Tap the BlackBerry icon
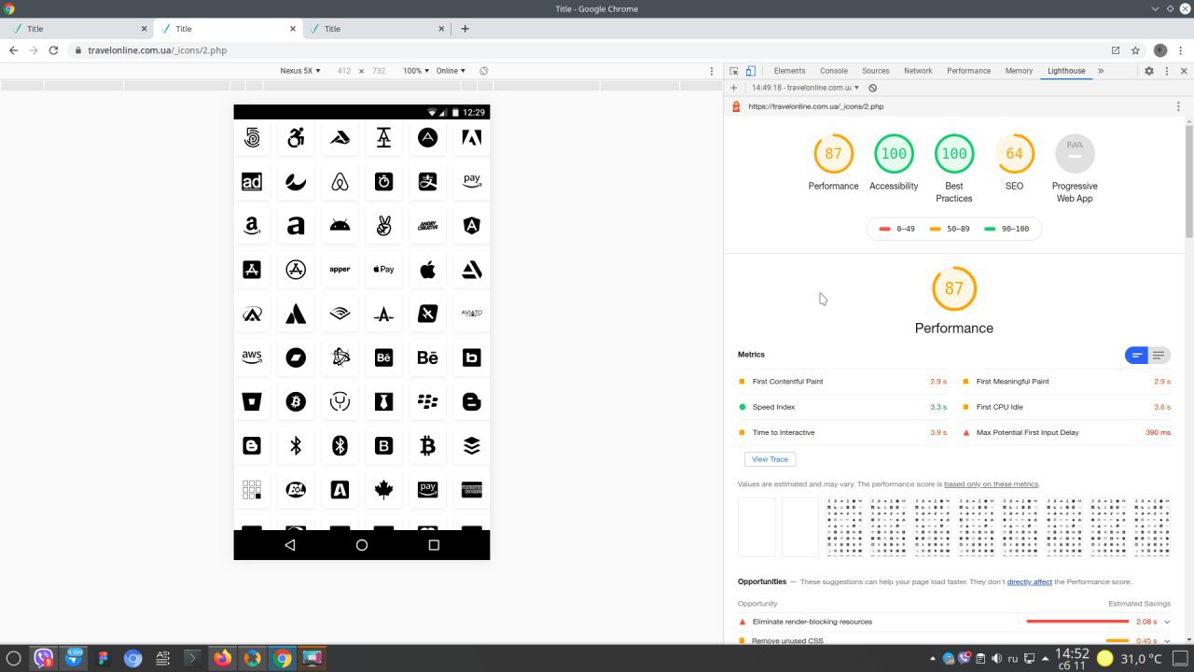The image size is (1194, 672). tap(427, 401)
